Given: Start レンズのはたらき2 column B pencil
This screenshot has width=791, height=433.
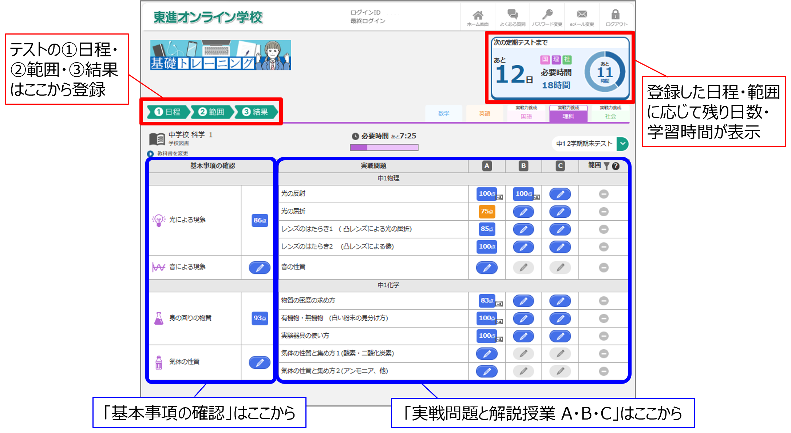Looking at the screenshot, I should pyautogui.click(x=523, y=247).
